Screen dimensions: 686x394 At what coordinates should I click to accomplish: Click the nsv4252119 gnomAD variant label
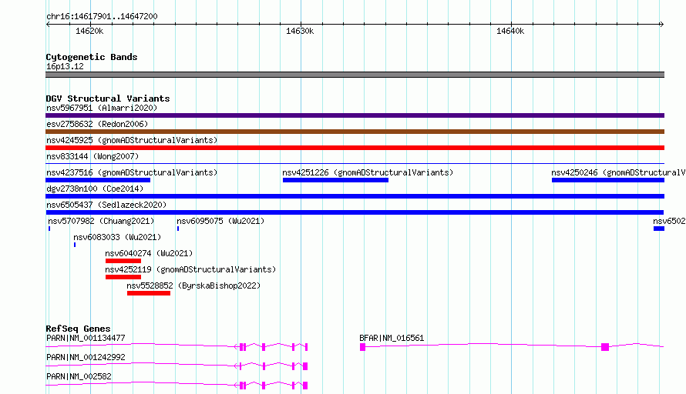pos(190,269)
